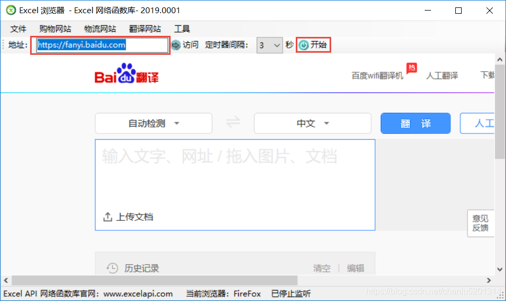Click the vertical scrollbar down arrow
The image size is (506, 301).
click(x=500, y=269)
